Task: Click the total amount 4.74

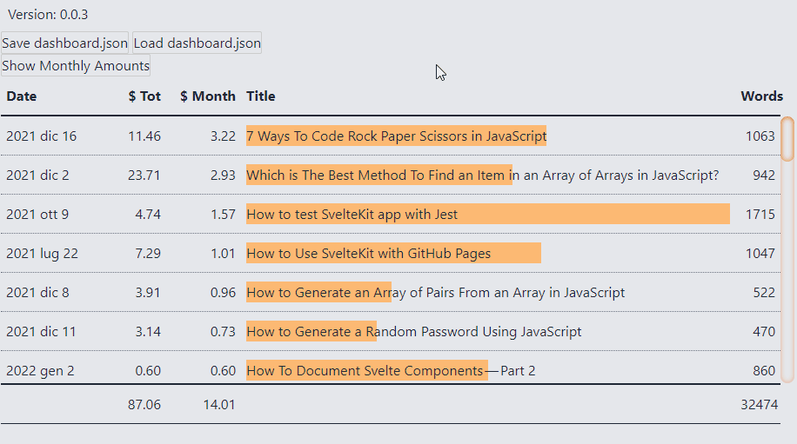Action: point(148,214)
